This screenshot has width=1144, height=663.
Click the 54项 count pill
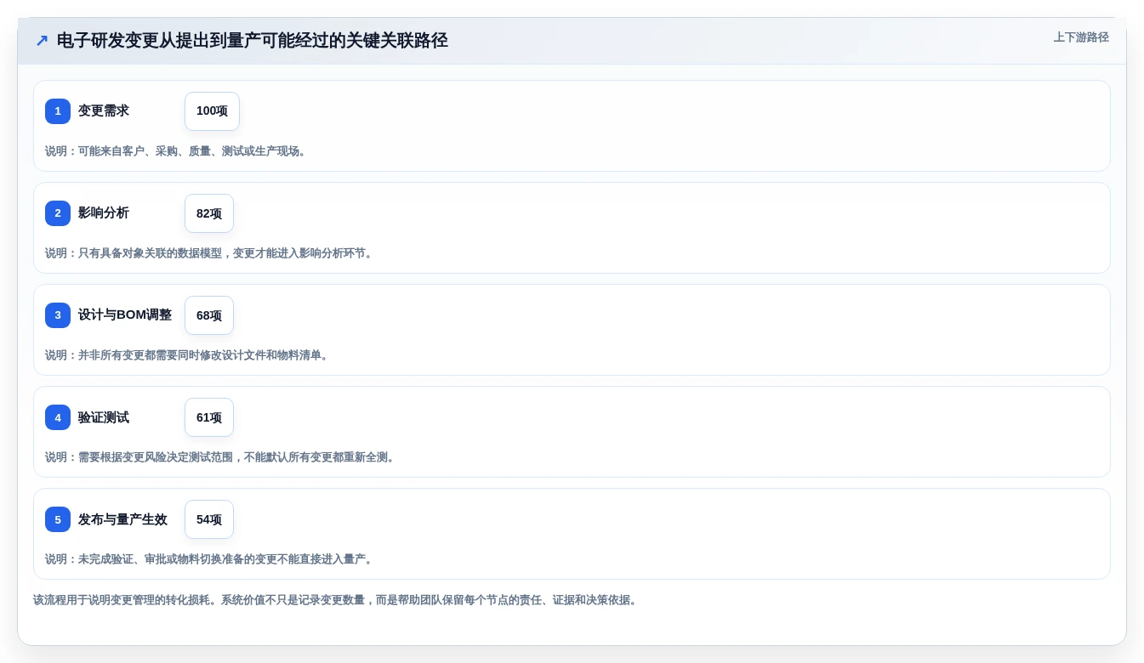point(209,519)
